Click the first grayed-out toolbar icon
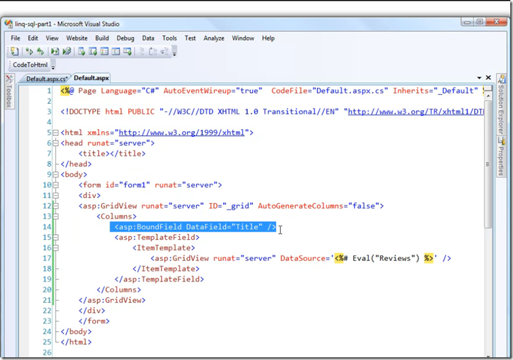The height and width of the screenshot is (360, 513). [141, 51]
